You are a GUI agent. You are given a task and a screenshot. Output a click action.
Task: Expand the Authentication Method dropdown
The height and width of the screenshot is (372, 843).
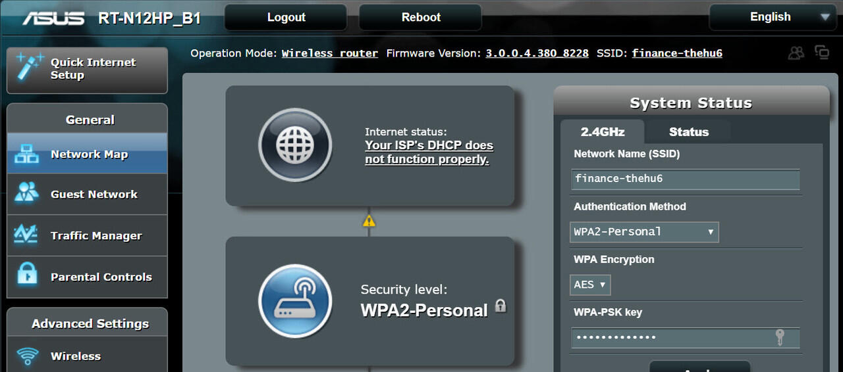(x=643, y=232)
